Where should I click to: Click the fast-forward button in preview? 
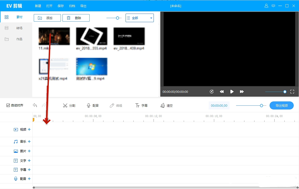point(242,92)
